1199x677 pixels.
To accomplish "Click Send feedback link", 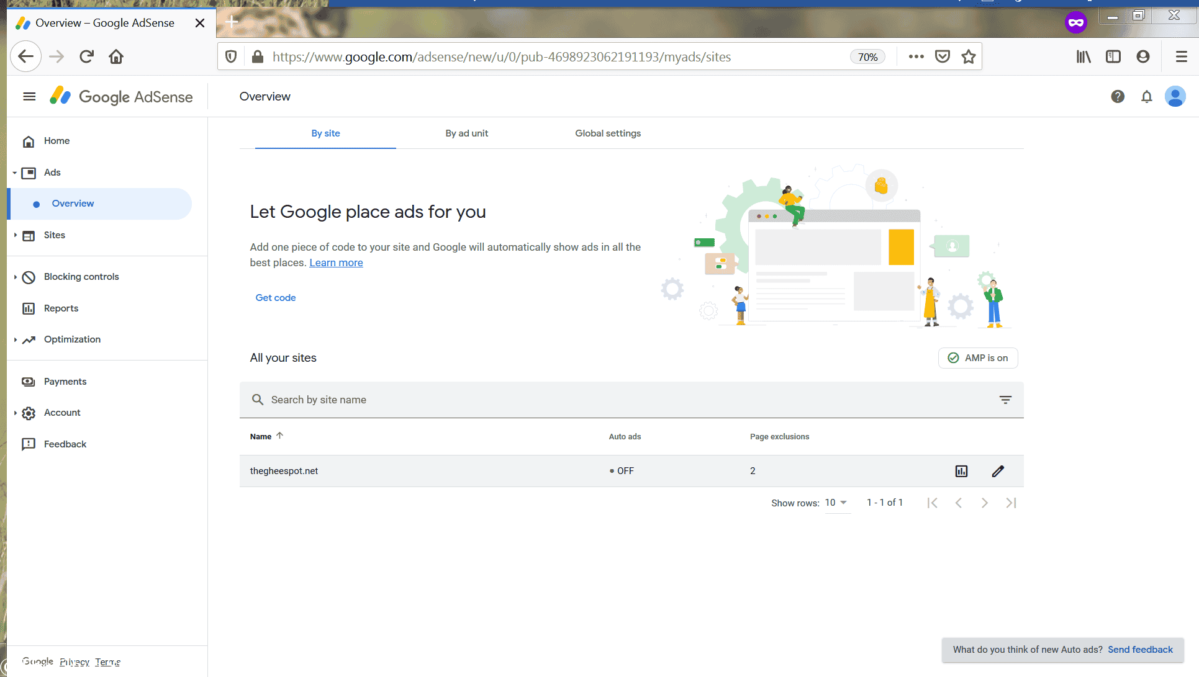I will pyautogui.click(x=1140, y=650).
